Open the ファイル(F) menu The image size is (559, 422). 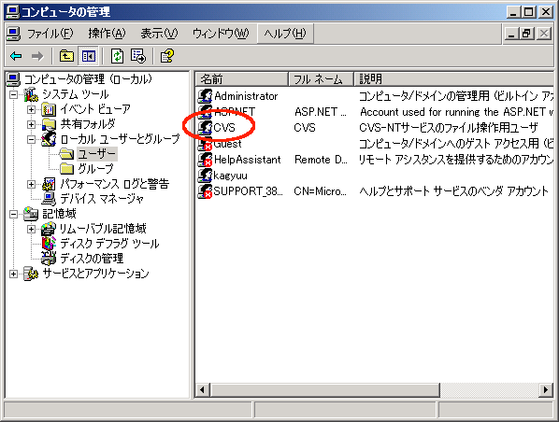point(50,34)
